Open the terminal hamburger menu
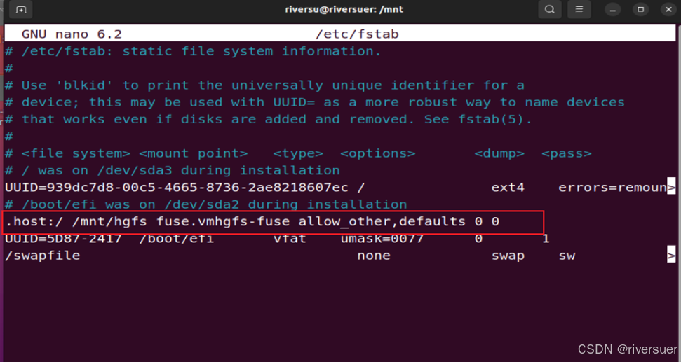The width and height of the screenshot is (681, 362). [x=579, y=10]
